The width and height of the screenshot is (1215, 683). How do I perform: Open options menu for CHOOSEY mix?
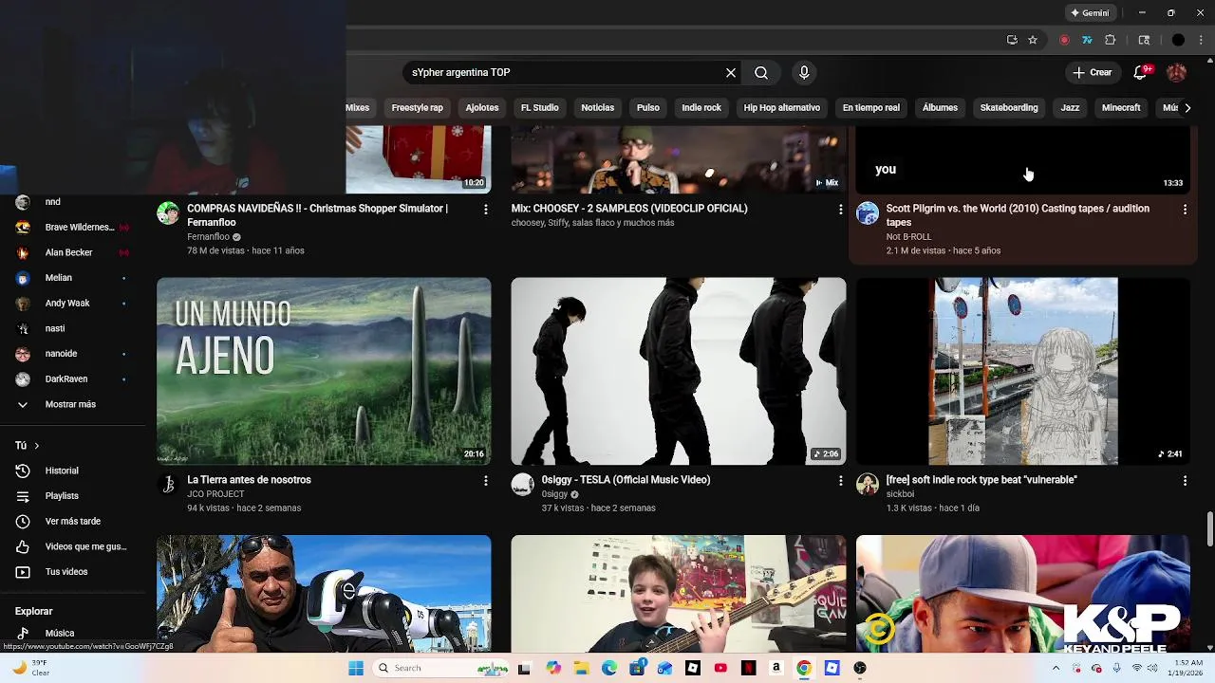[x=840, y=209]
